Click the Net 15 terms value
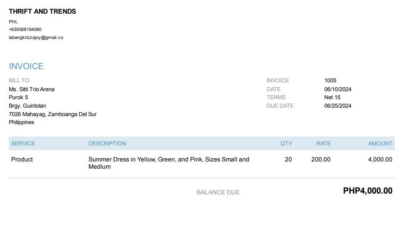Screen dimensions: 405x245 point(332,97)
